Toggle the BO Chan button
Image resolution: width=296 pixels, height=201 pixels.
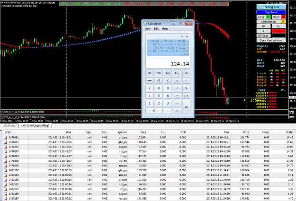coord(263,35)
